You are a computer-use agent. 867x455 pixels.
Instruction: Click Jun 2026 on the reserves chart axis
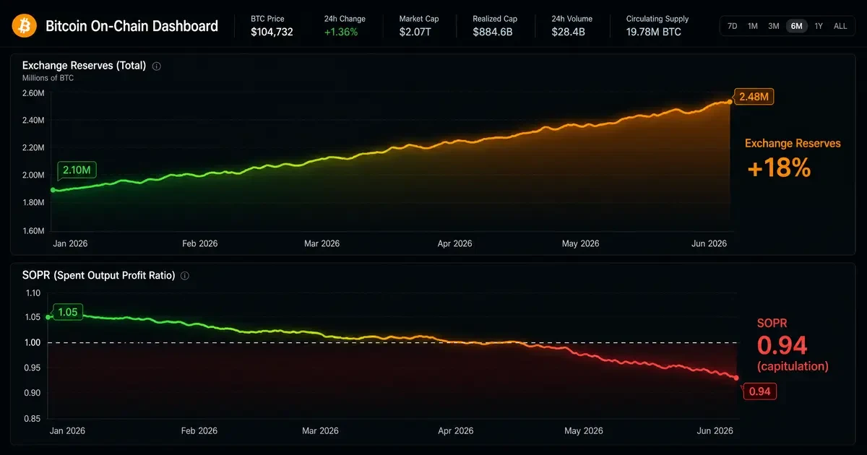coord(709,243)
